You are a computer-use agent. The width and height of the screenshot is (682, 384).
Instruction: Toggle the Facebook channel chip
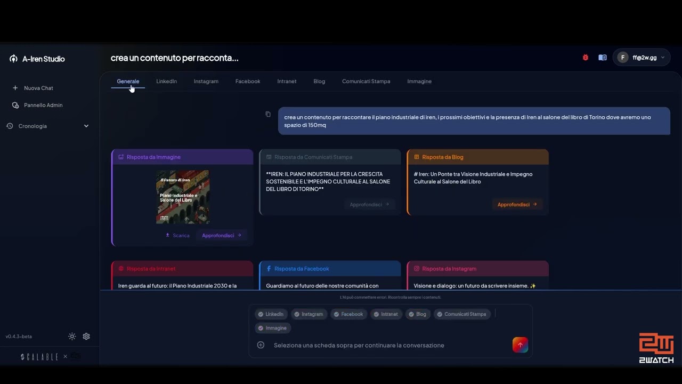point(348,314)
